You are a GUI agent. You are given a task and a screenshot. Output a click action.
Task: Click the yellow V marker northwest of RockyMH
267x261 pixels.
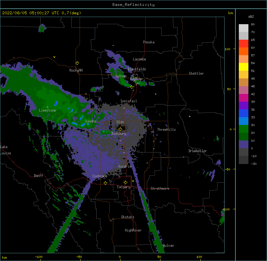(x=54, y=57)
